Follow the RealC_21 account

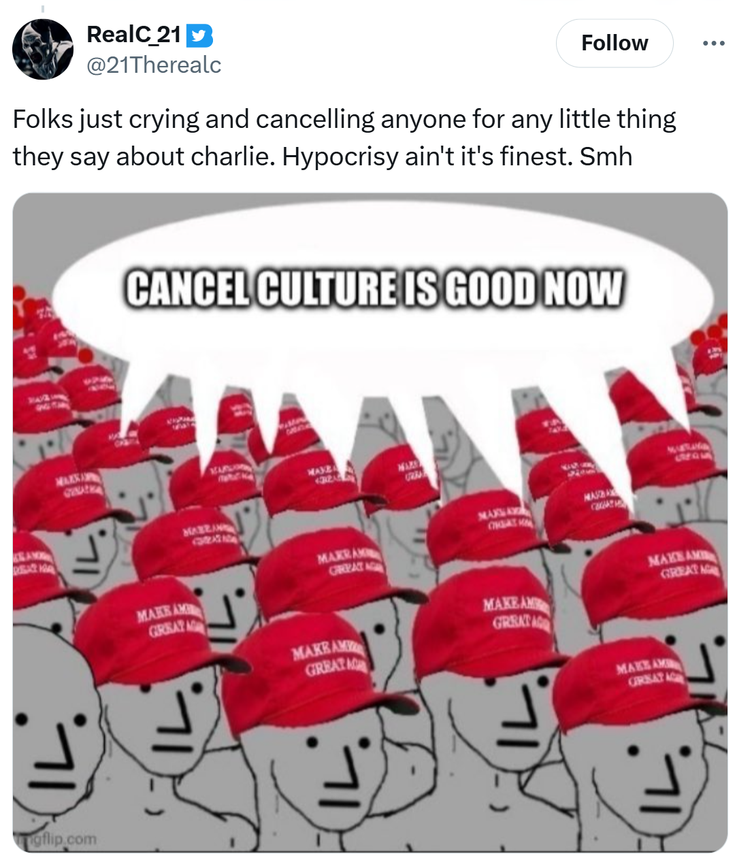[x=615, y=44]
